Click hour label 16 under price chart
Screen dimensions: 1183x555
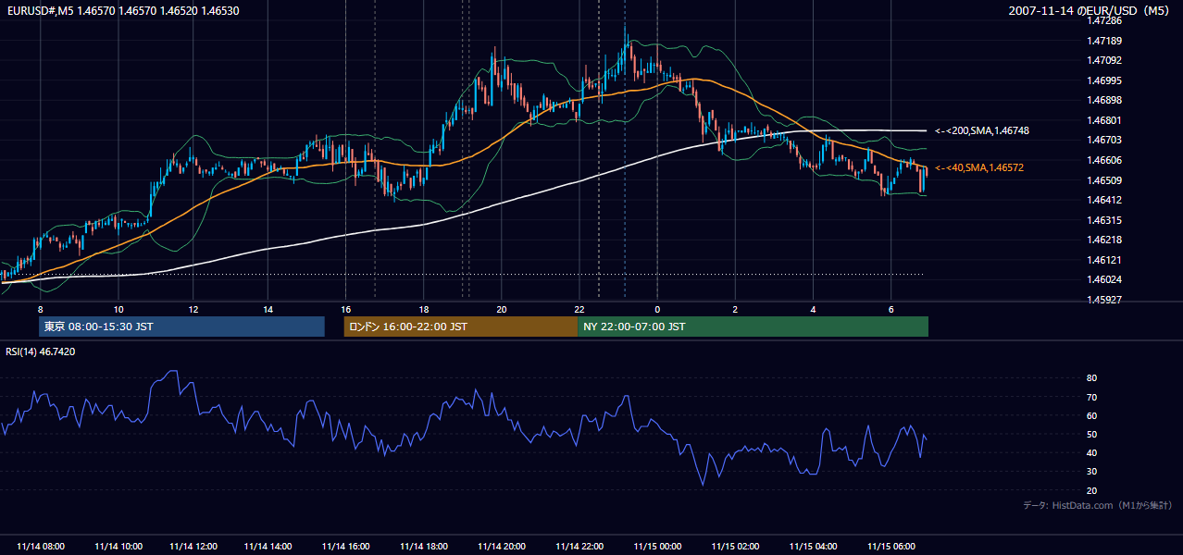point(346,309)
